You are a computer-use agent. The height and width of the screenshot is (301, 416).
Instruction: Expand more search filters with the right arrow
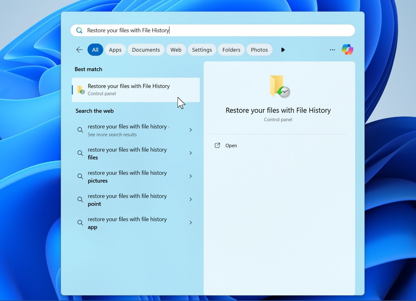(x=283, y=49)
